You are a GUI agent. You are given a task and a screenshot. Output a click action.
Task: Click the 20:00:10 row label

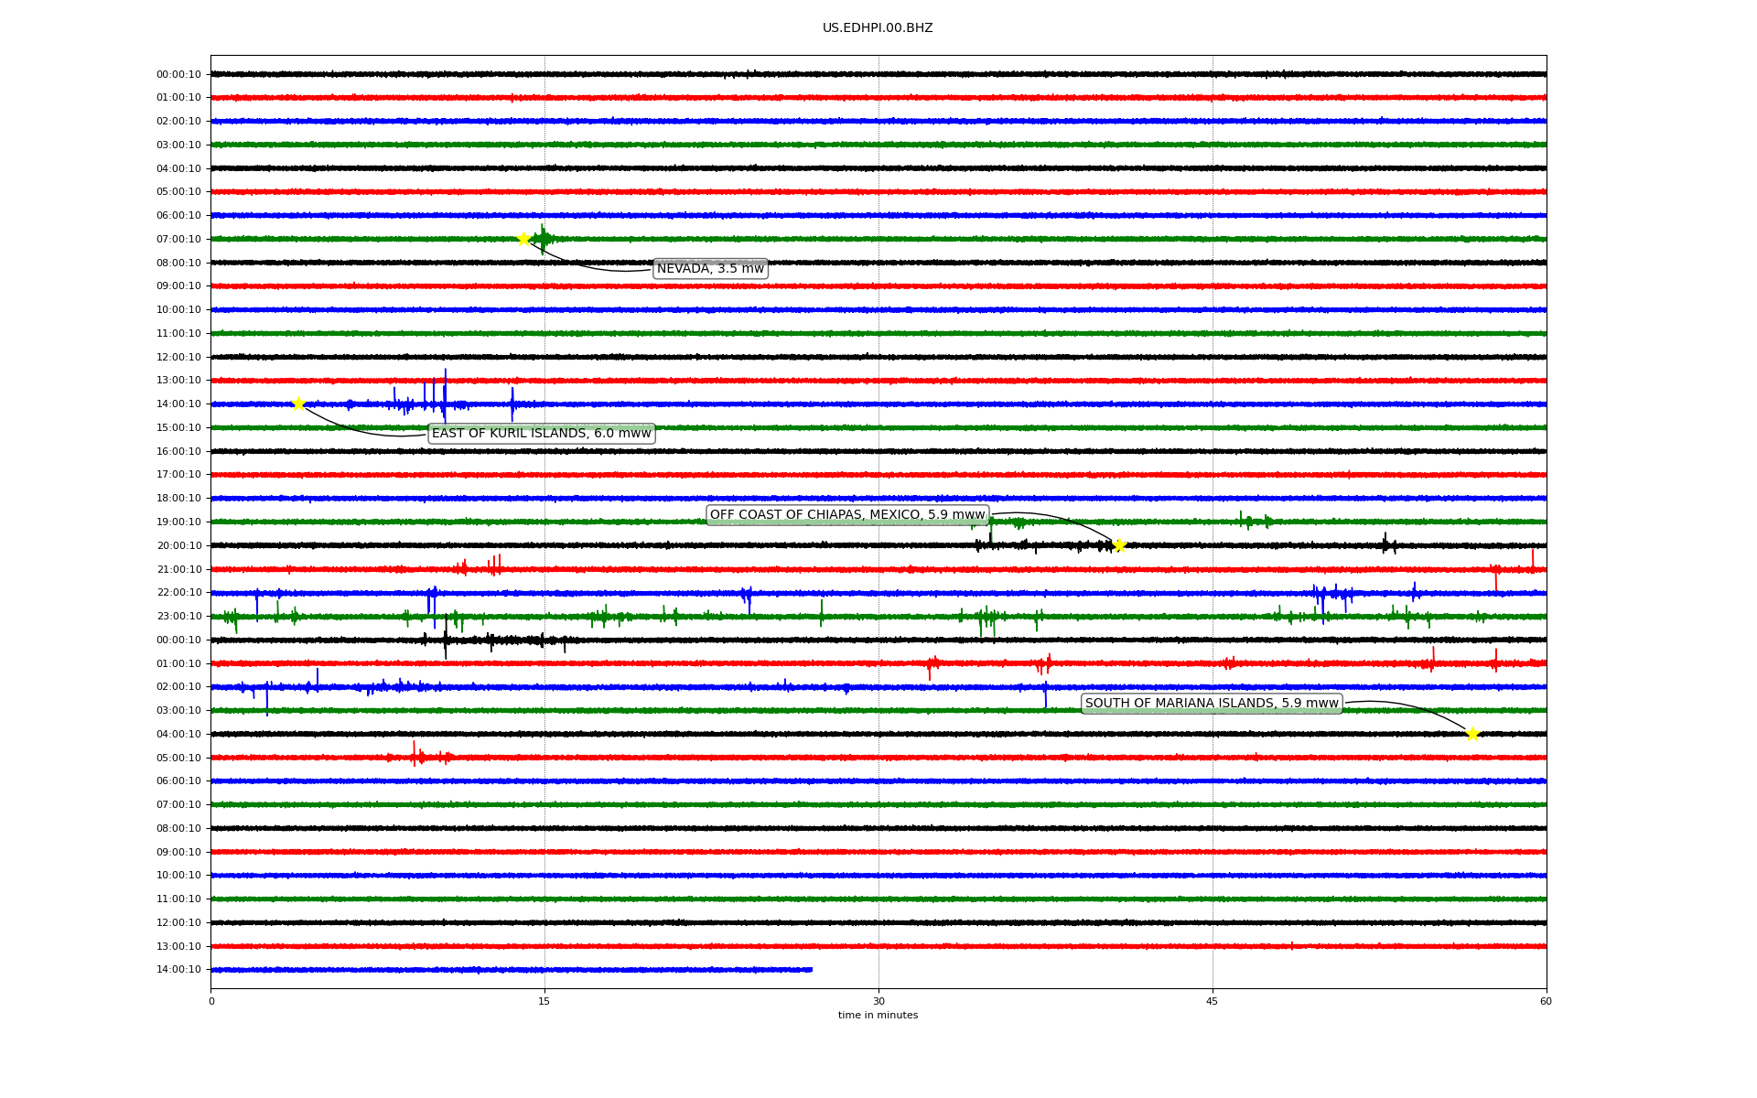tap(178, 545)
